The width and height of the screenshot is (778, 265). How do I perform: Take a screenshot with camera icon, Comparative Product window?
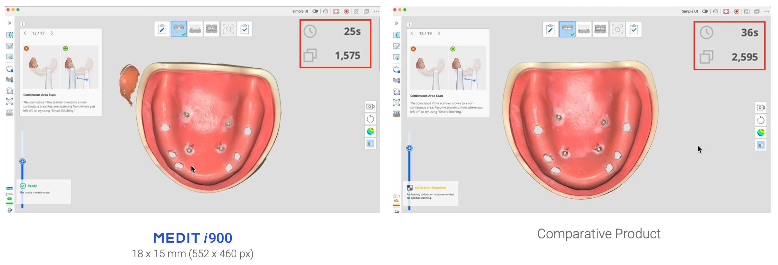click(747, 11)
